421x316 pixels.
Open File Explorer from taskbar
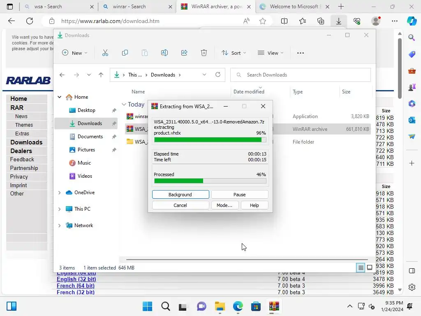[220, 306]
